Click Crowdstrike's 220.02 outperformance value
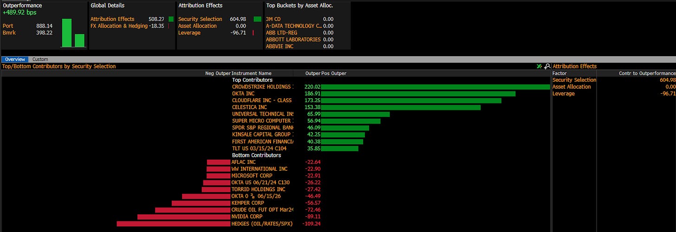 312,87
